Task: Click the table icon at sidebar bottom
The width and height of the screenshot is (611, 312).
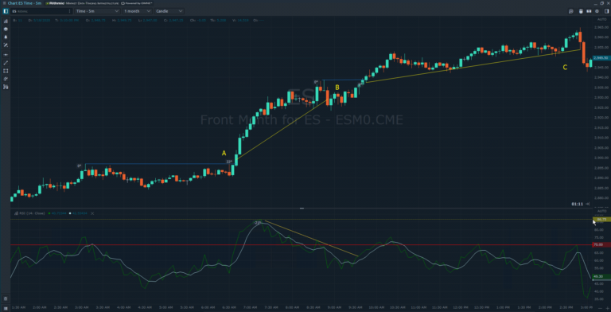Action: pos(6,308)
